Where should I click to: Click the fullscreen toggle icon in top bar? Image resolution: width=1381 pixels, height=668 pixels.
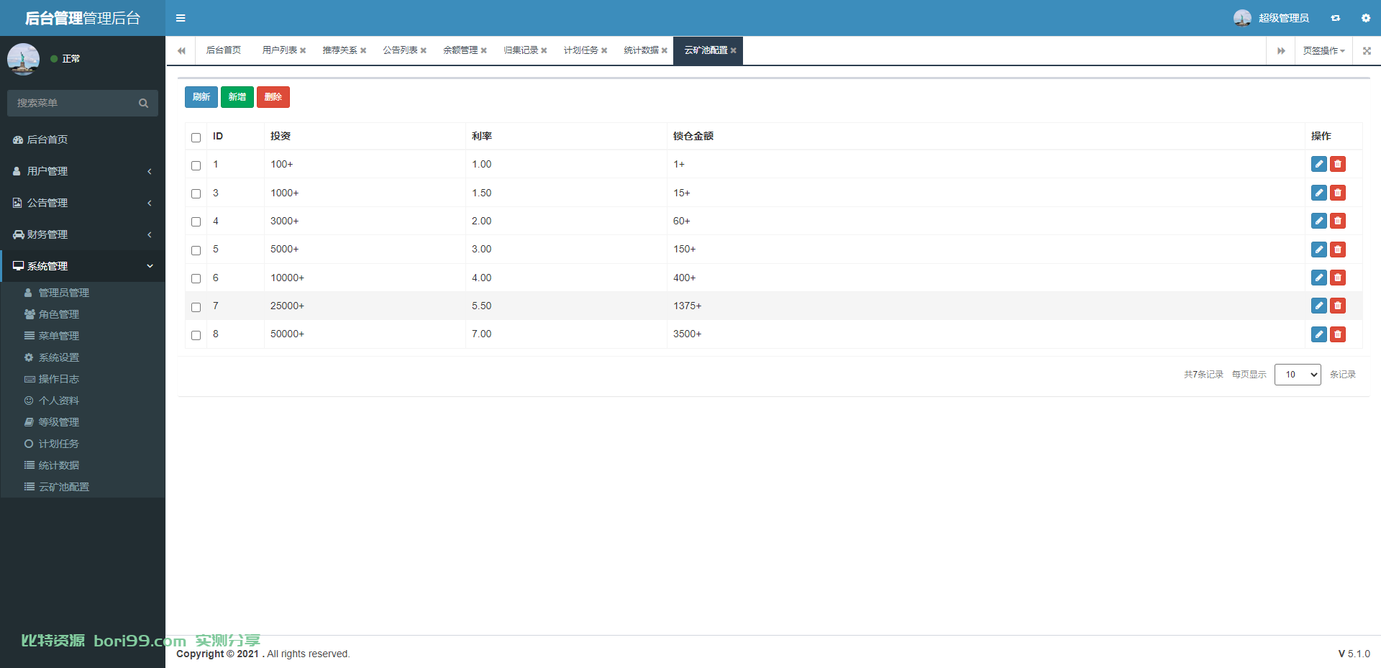click(x=1335, y=18)
